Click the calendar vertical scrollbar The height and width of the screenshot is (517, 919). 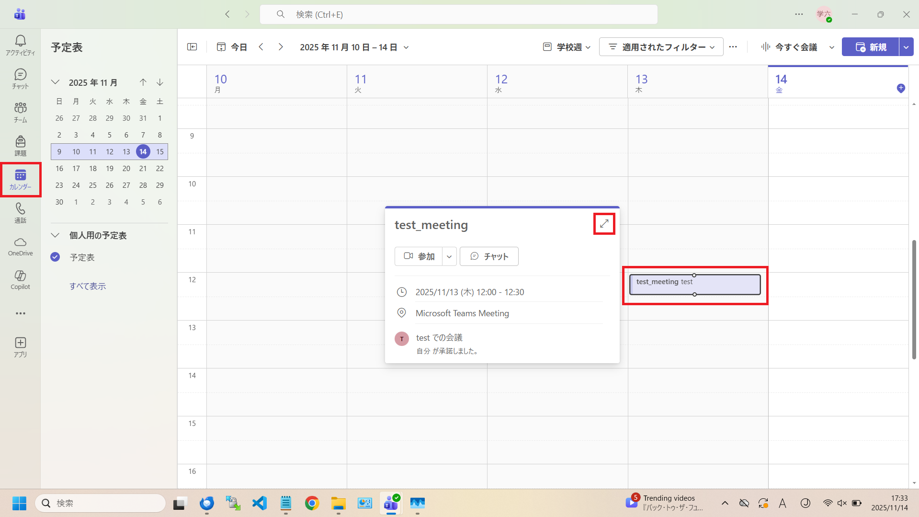(x=914, y=299)
